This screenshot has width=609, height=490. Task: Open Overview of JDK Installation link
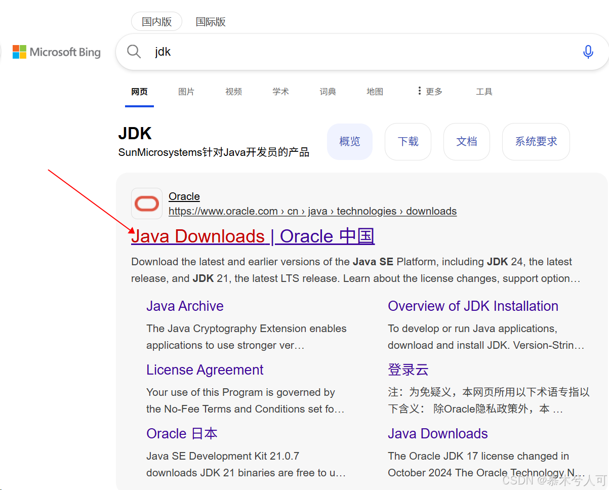tap(473, 306)
